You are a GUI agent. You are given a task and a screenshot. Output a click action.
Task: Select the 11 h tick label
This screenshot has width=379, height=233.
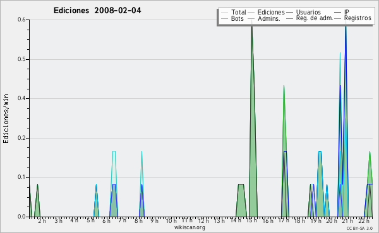(x=187, y=220)
